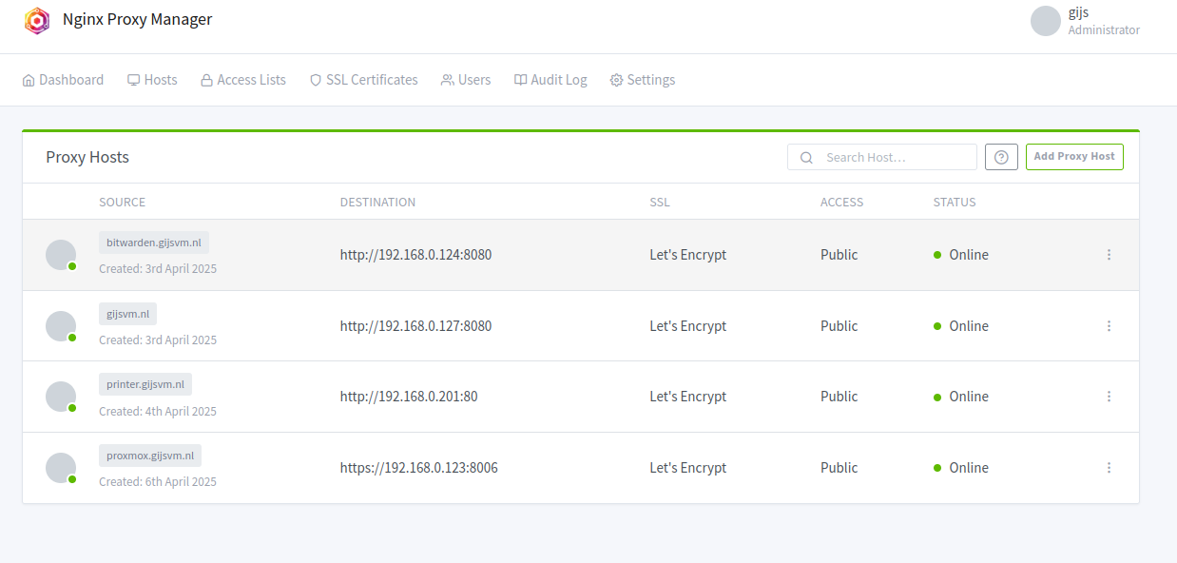Click the SOURCE column header
1177x563 pixels.
[x=123, y=203]
